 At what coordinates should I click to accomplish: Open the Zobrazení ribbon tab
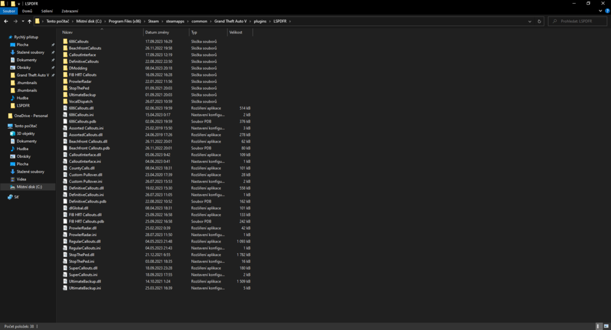click(69, 11)
